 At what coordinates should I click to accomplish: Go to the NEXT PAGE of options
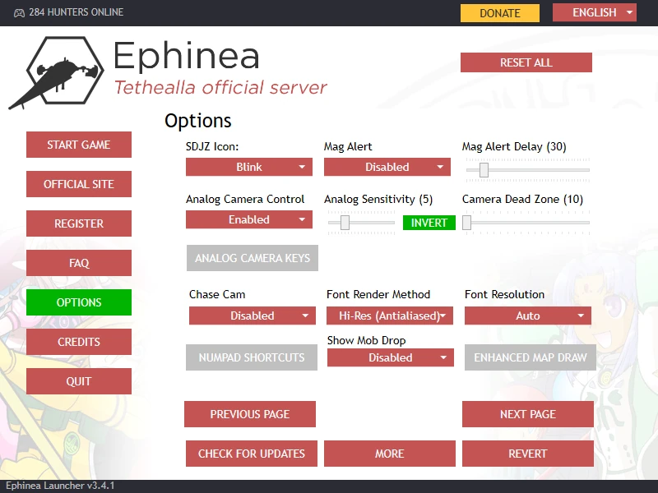pyautogui.click(x=527, y=414)
